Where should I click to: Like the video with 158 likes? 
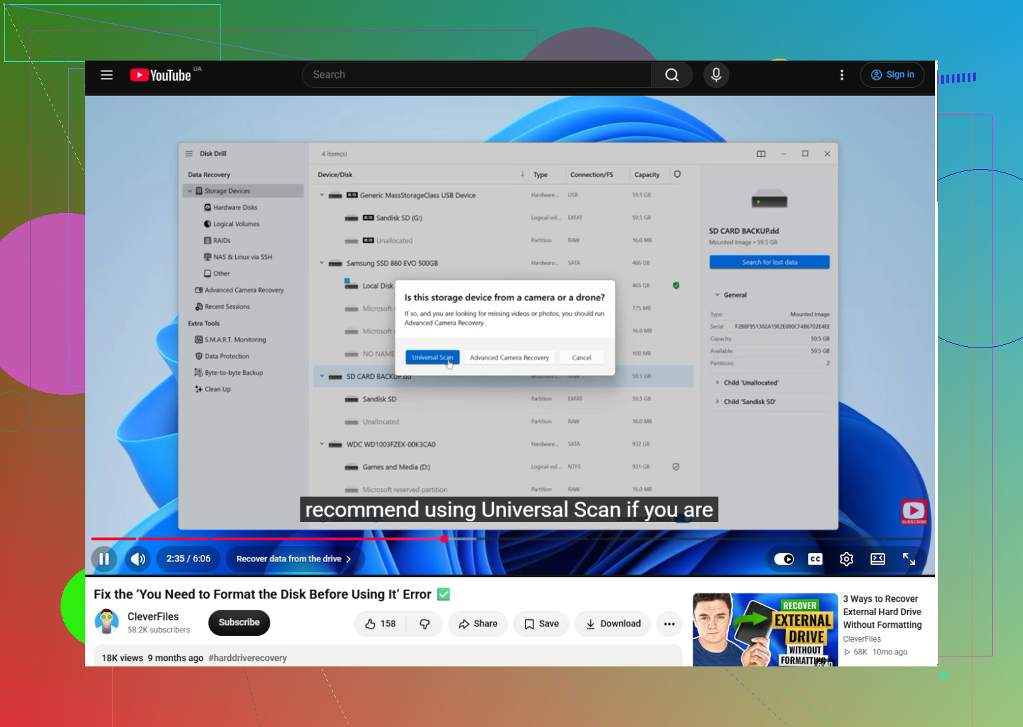[380, 624]
